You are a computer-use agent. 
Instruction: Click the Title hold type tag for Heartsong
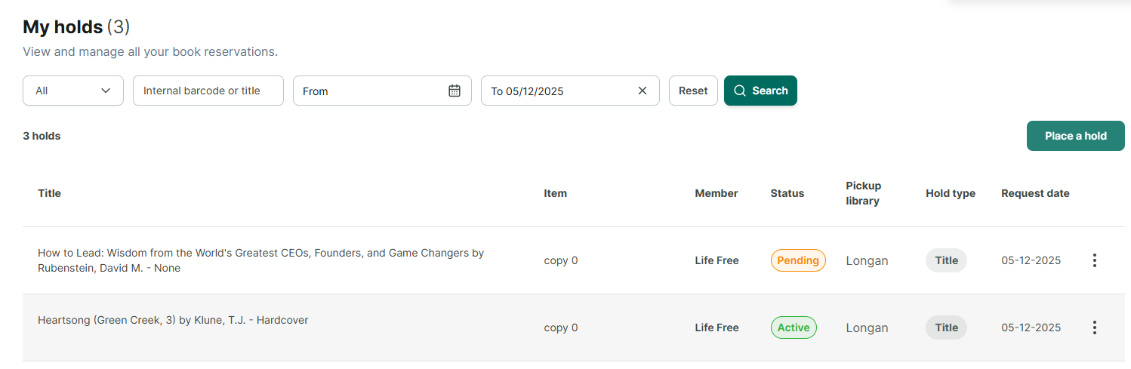tap(946, 327)
